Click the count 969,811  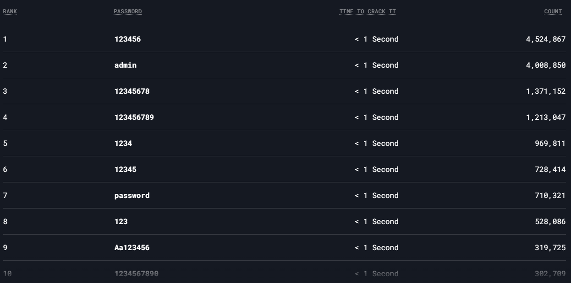tap(550, 144)
